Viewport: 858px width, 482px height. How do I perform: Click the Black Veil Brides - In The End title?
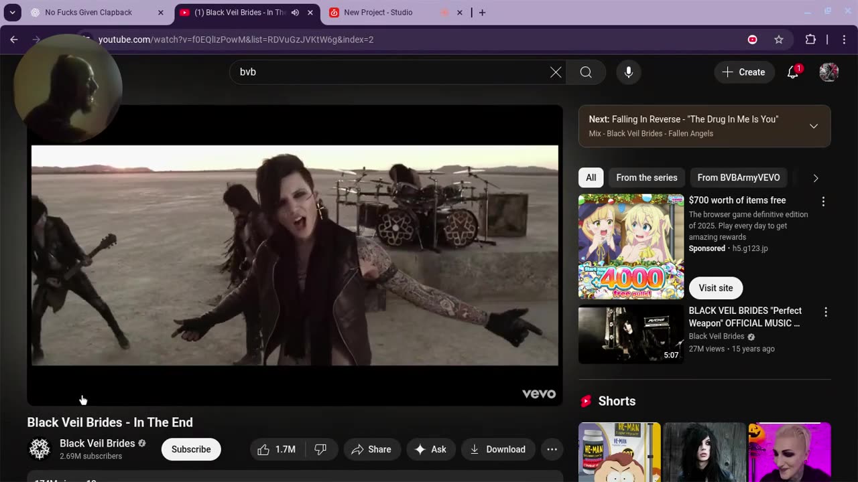point(110,422)
